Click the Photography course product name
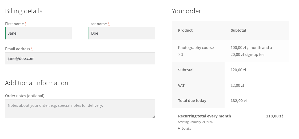This screenshot has width=299, height=139. tap(196, 48)
